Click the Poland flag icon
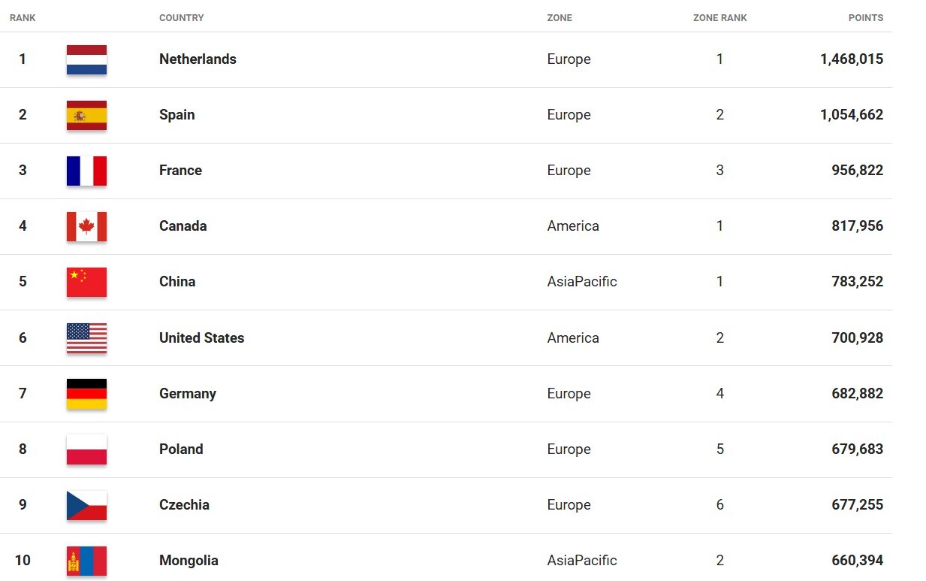 coord(86,449)
